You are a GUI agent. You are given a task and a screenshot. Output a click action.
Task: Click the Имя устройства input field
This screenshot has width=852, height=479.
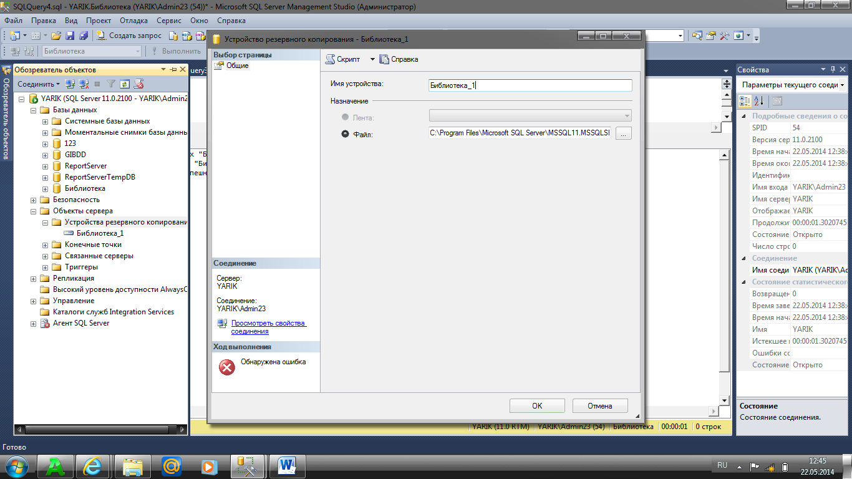(530, 85)
